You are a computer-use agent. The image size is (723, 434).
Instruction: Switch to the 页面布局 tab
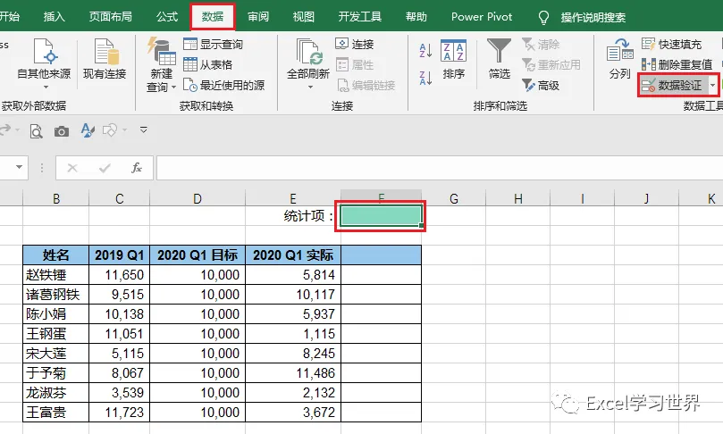110,17
